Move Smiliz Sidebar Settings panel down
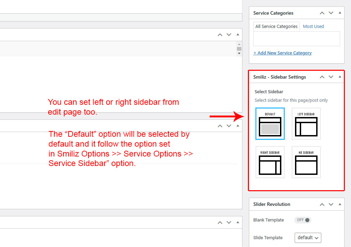Image resolution: width=351 pixels, height=247 pixels. coord(331,77)
